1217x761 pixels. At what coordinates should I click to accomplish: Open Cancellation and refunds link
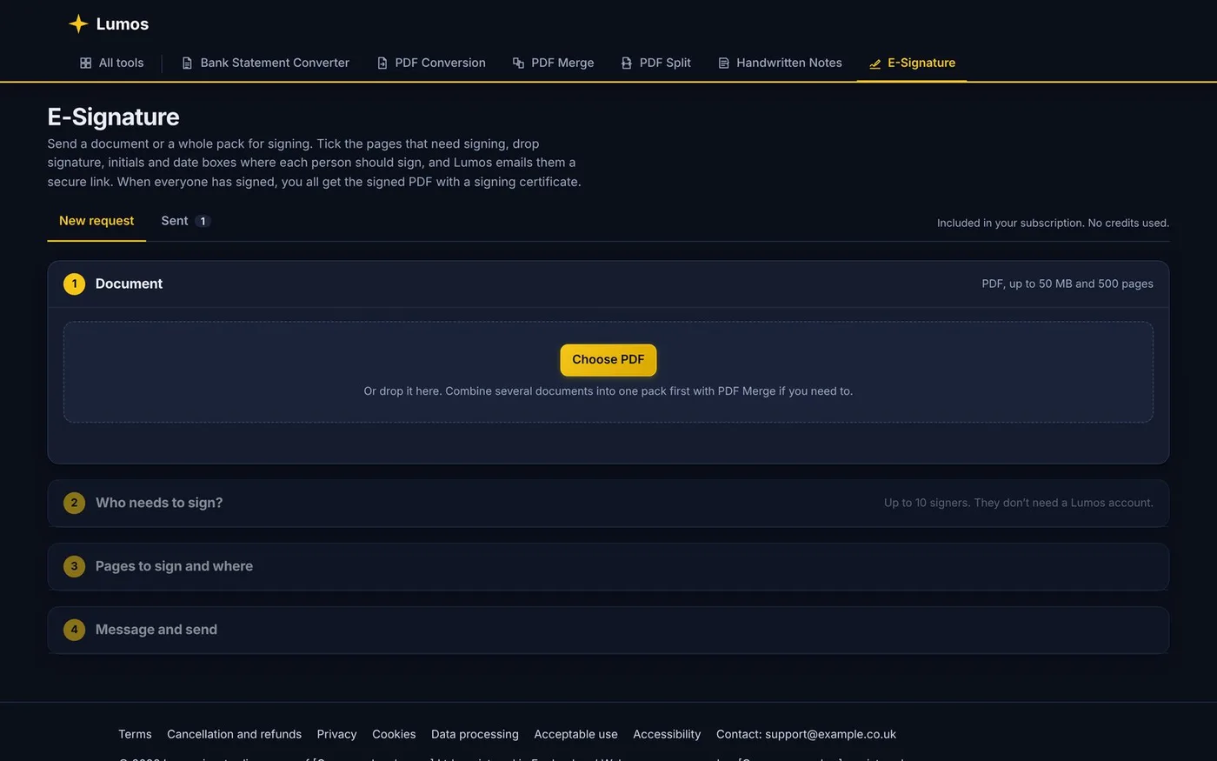(234, 734)
